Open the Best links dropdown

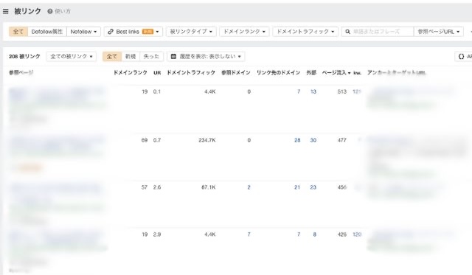pos(133,32)
